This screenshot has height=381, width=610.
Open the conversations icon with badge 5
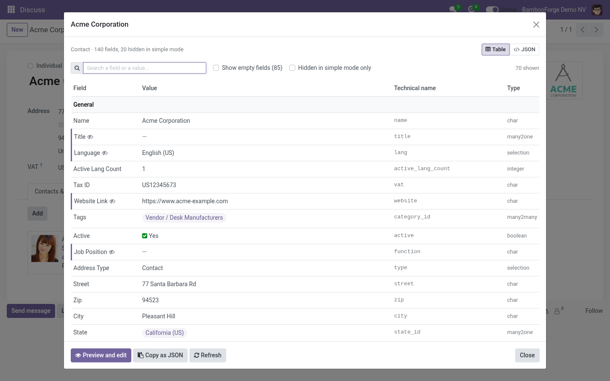[453, 9]
